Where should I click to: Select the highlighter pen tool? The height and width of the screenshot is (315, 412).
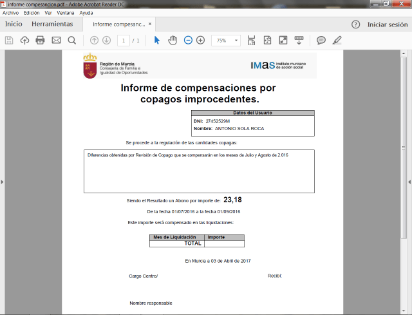click(337, 40)
